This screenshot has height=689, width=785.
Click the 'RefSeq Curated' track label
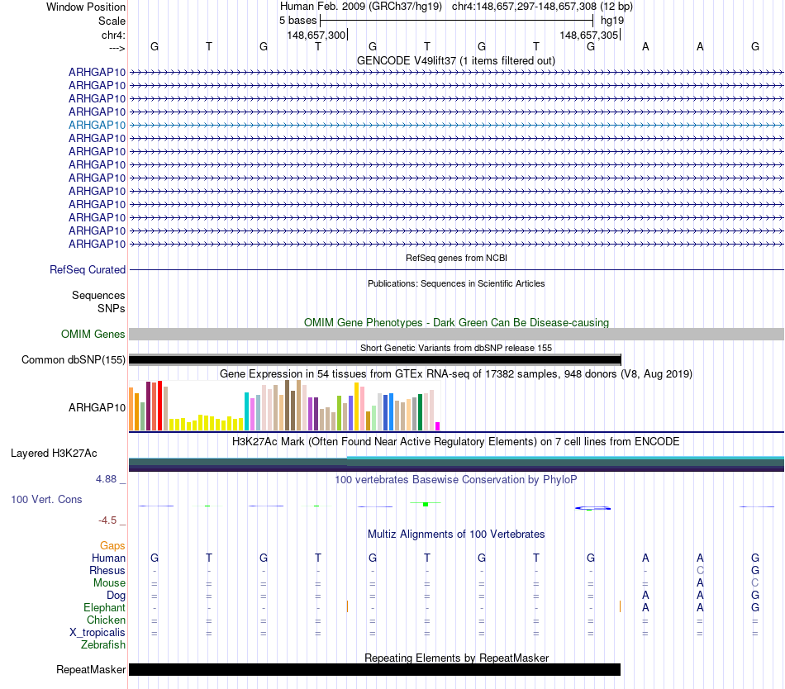click(x=88, y=269)
